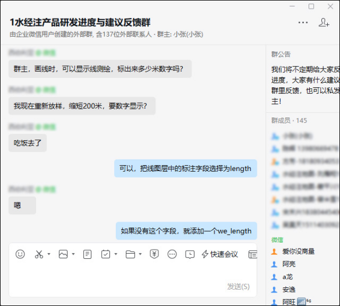Select member 安逸
Screen dimensions: 340x306
tap(289, 290)
